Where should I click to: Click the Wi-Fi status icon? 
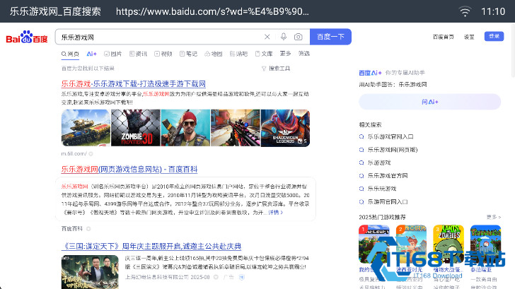click(x=465, y=11)
